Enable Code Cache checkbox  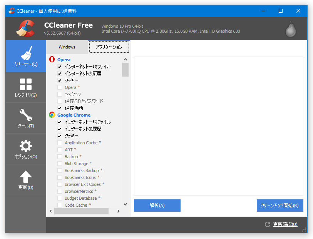click(x=60, y=205)
